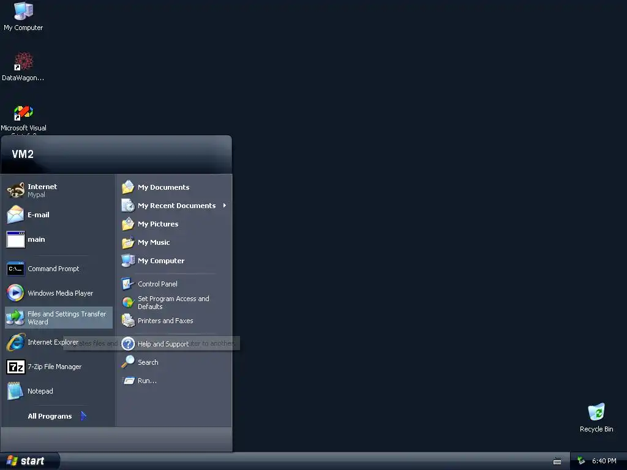Expand My Recent Documents submenu
Viewport: 627px width, 470px height.
click(175, 206)
